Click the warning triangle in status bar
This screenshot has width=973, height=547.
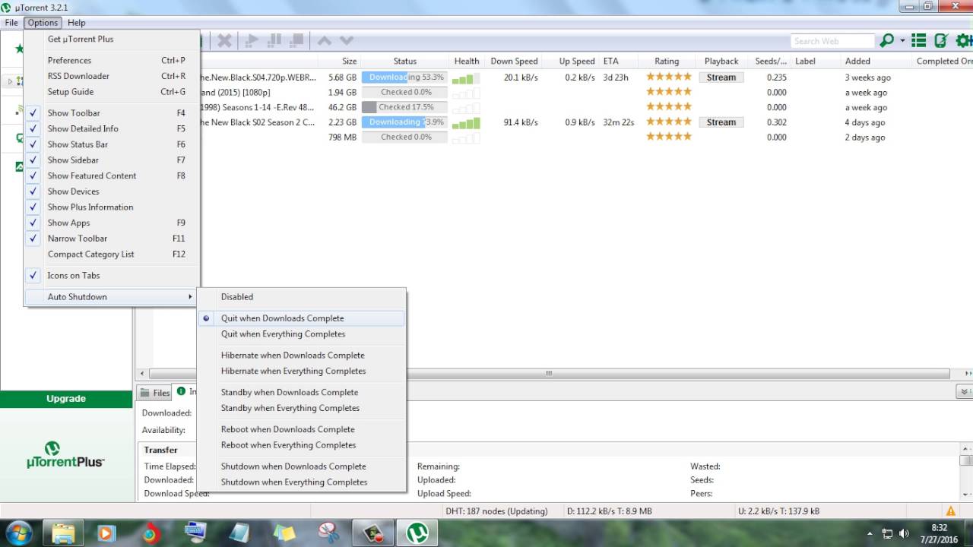[950, 511]
